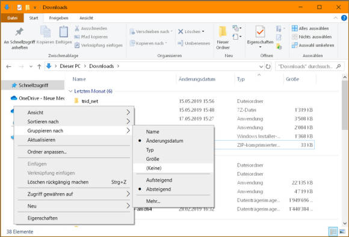The height and width of the screenshot is (237, 349).
Task: Go up one folder level arrow
Action: click(39, 66)
